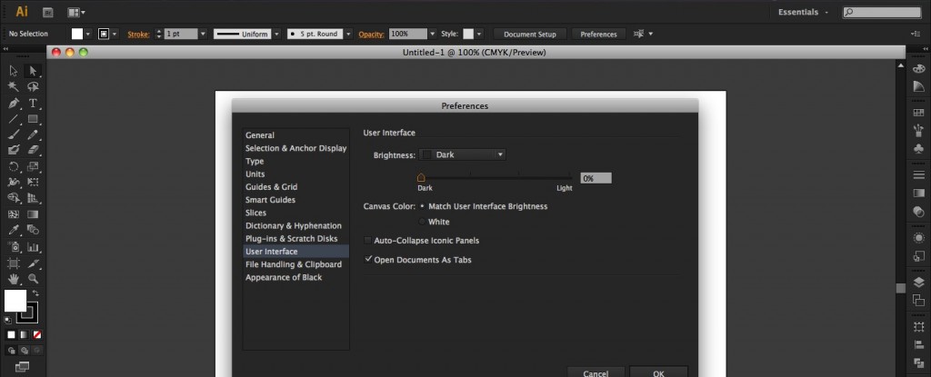Screen dimensions: 931x377
Task: Open the Brightness Dark dropdown
Action: 463,154
